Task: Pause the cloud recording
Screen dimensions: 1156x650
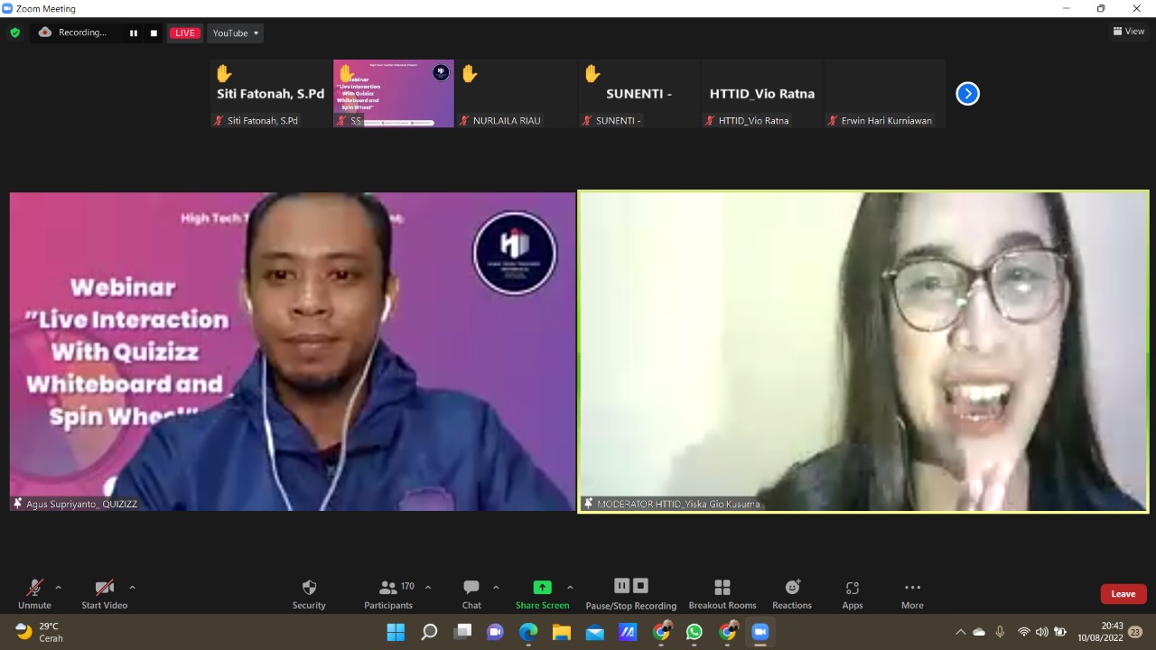Action: [134, 33]
